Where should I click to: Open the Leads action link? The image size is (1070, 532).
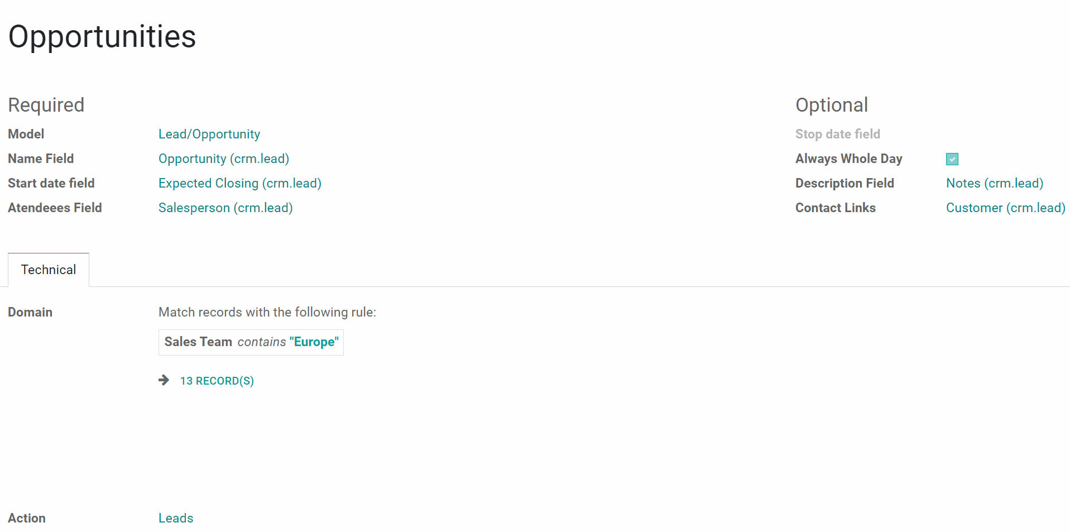tap(176, 518)
